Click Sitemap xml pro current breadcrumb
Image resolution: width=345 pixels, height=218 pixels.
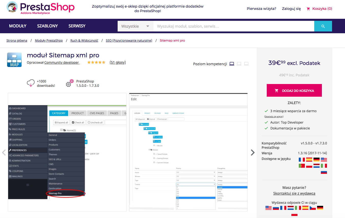tap(172, 41)
